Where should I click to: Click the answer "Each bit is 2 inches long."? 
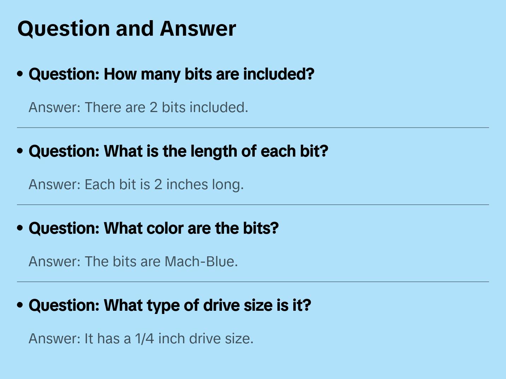[x=136, y=185]
